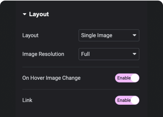Open the Image Resolution Full dropdown
Image resolution: width=163 pixels, height=117 pixels.
click(109, 54)
